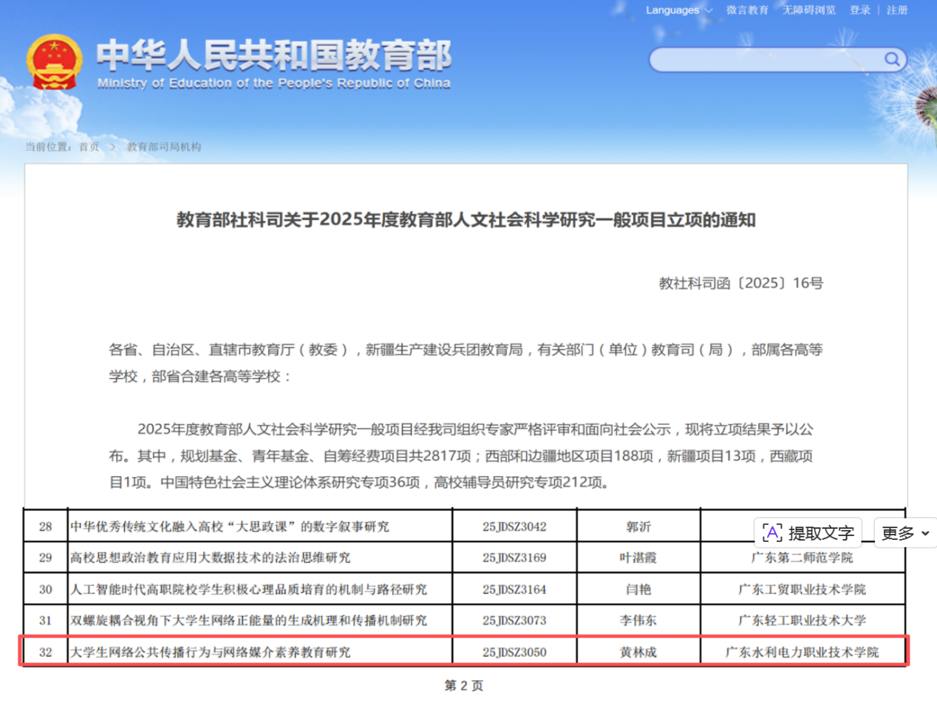Click the 中华人民共和国教育部 site title
Screen dimensions: 937x703
pos(273,55)
